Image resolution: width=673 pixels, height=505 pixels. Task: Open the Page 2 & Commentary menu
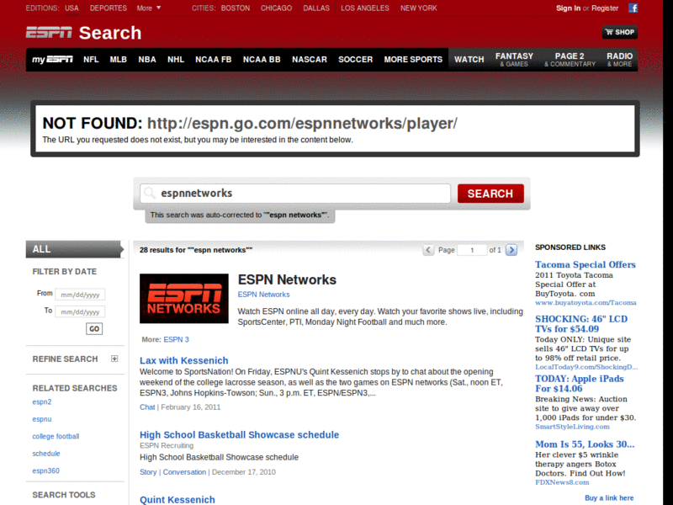[570, 60]
